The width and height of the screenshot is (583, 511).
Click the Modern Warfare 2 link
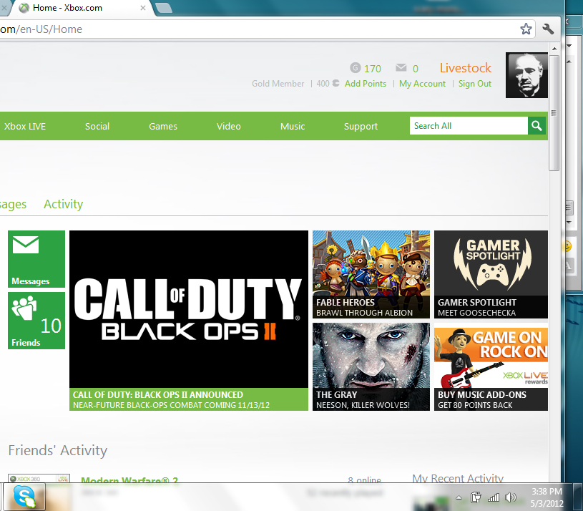point(129,480)
